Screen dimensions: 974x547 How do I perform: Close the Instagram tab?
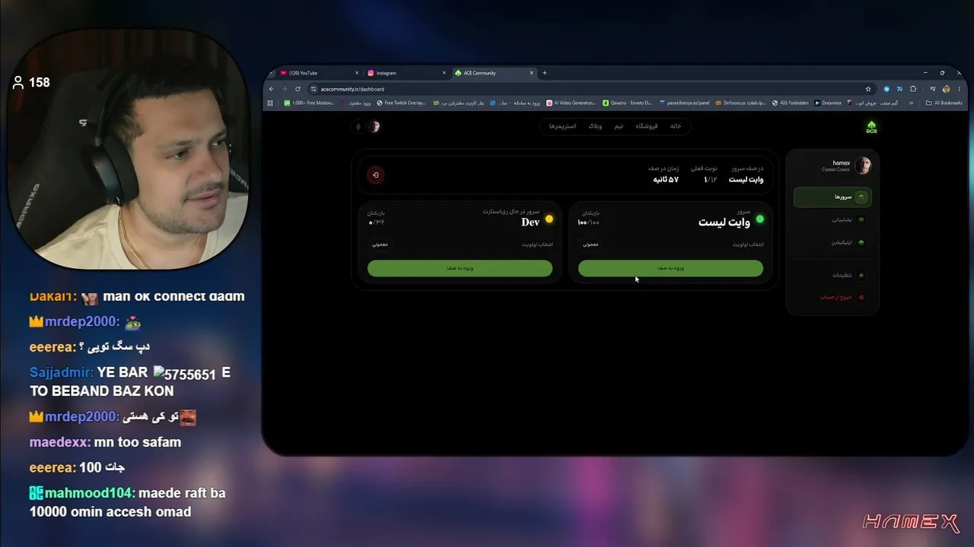(x=444, y=73)
